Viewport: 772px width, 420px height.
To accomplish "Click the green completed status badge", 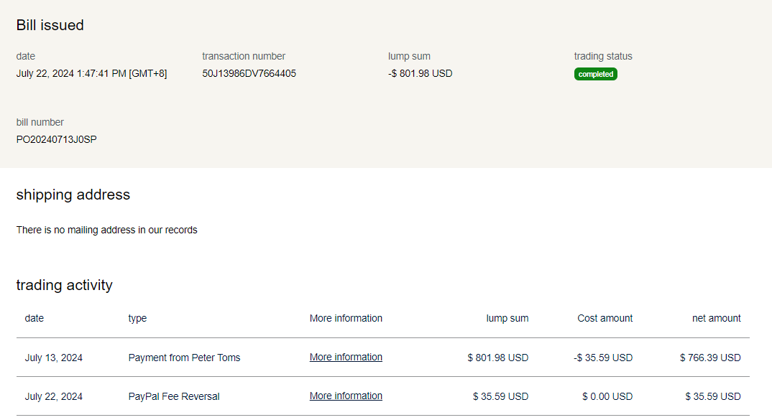I will tap(595, 74).
